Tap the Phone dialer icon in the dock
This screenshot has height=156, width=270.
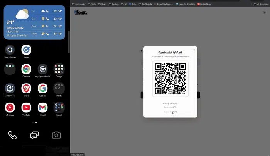tap(13, 135)
